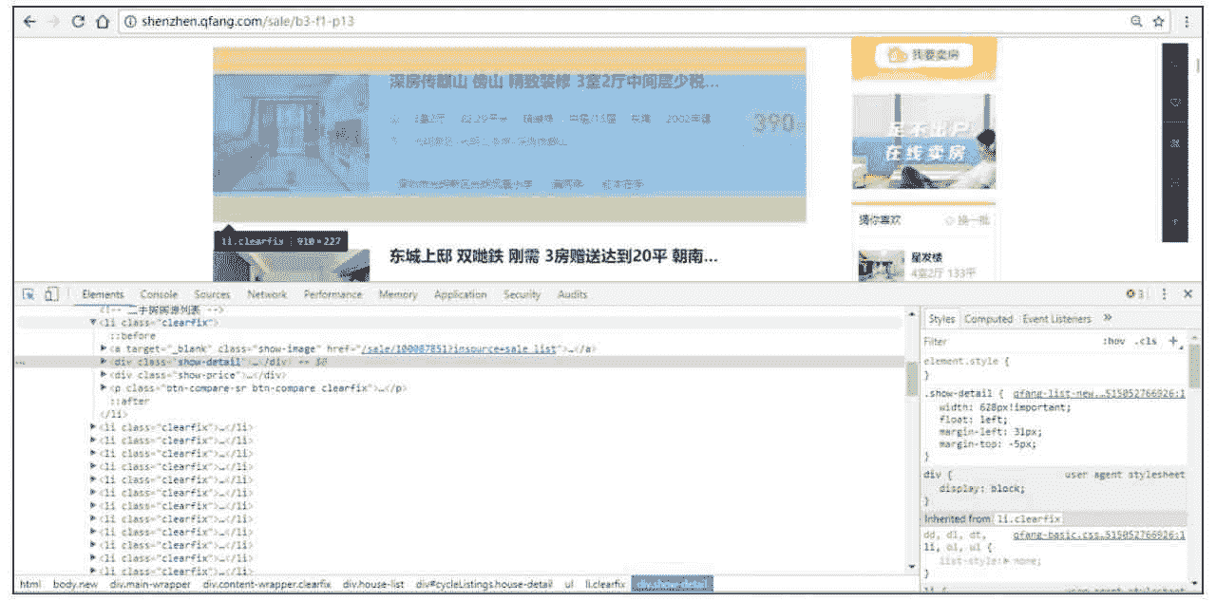Screen dimensions: 1216x601
Task: Switch to the Network tab
Action: pyautogui.click(x=266, y=294)
